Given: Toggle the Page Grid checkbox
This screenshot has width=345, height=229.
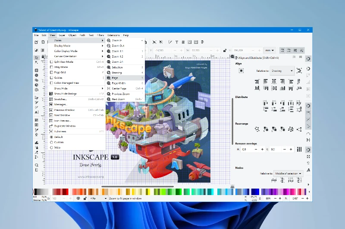Looking at the screenshot, I should [51, 73].
